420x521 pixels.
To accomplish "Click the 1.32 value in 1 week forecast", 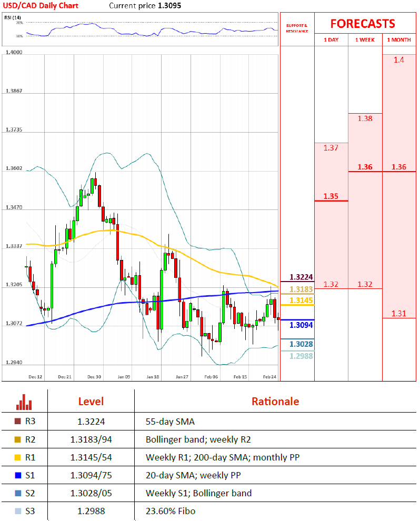I will [365, 284].
